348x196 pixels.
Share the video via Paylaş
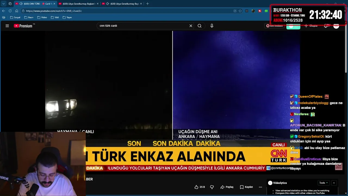click(x=227, y=187)
